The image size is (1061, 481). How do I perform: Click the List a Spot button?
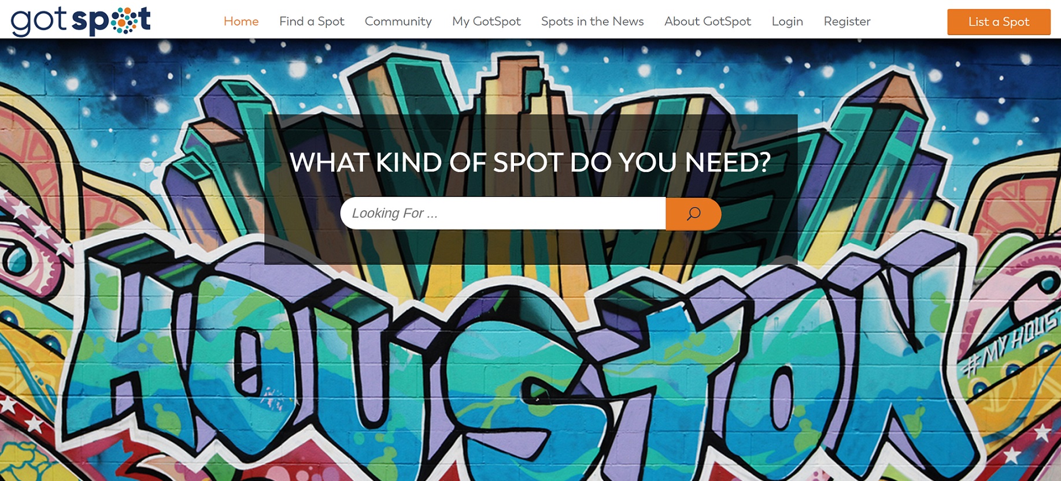tap(999, 22)
